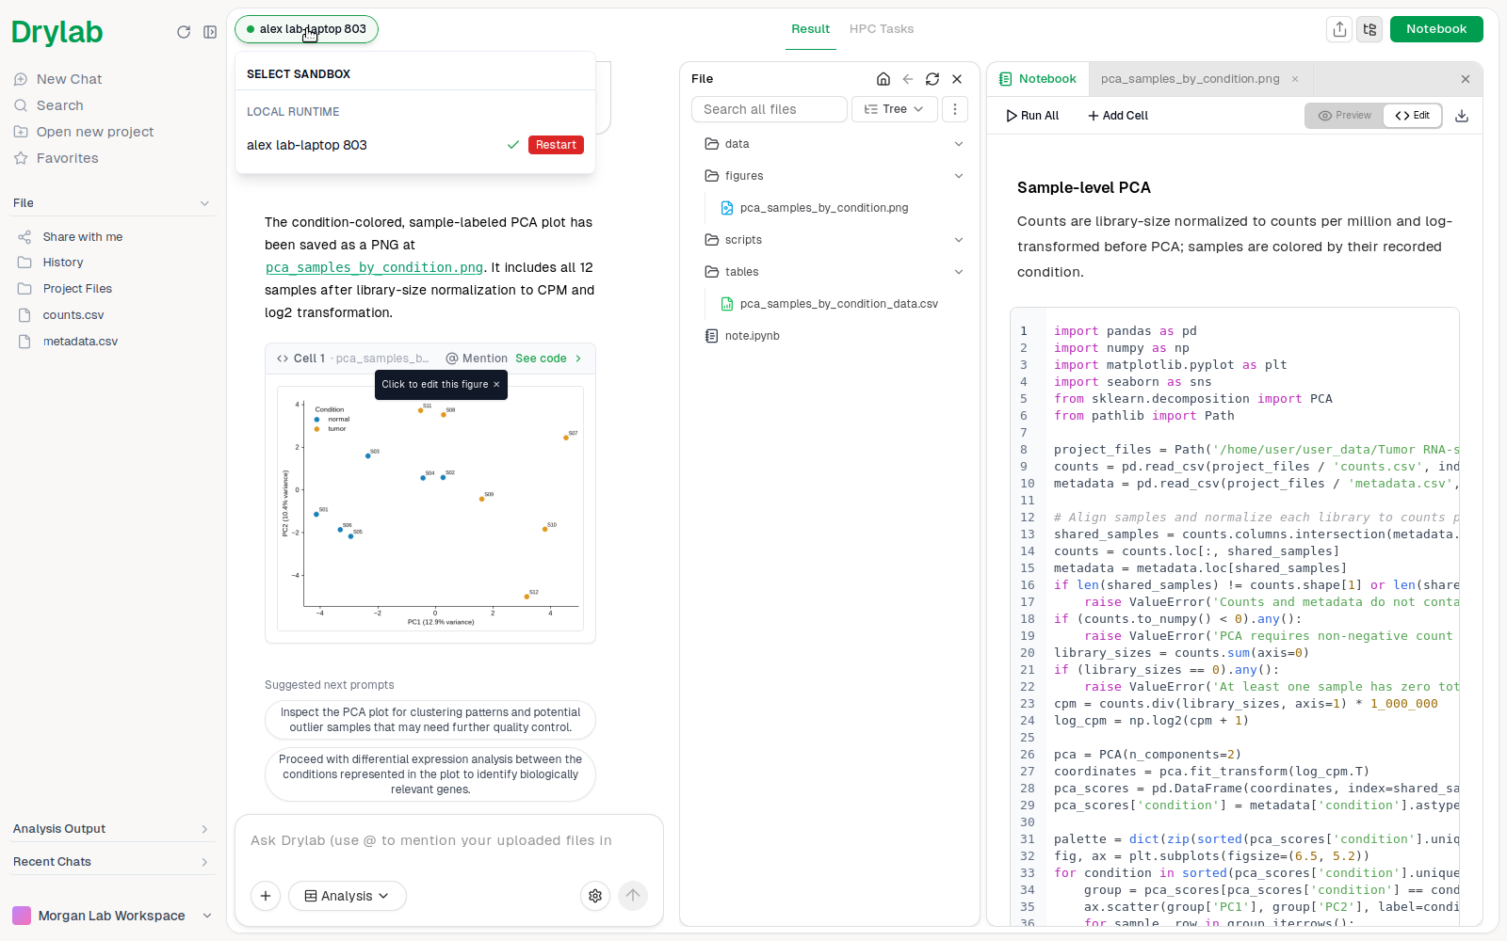Open the Tree view dropdown
1507x941 pixels.
pyautogui.click(x=894, y=109)
